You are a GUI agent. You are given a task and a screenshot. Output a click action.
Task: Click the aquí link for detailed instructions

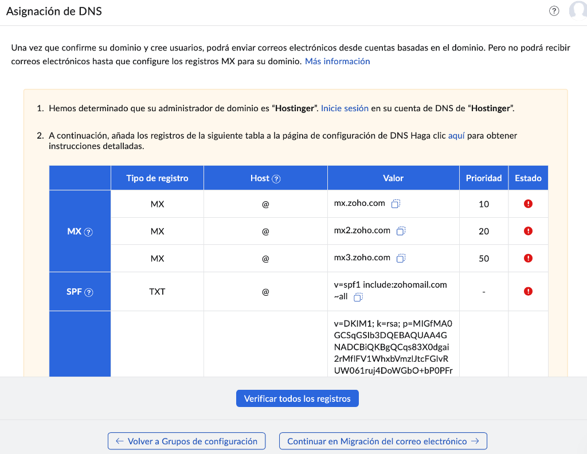456,136
